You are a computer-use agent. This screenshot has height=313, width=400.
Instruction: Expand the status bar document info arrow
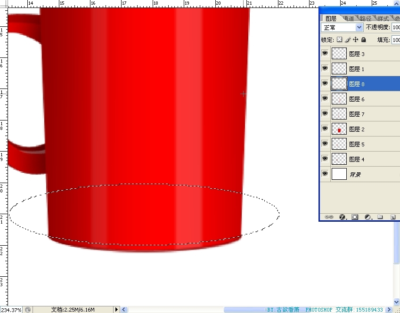(x=117, y=310)
